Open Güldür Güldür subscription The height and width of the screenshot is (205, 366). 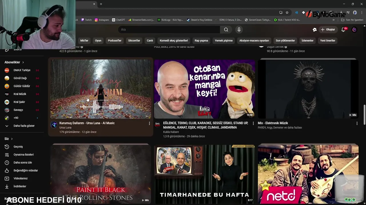(22, 86)
